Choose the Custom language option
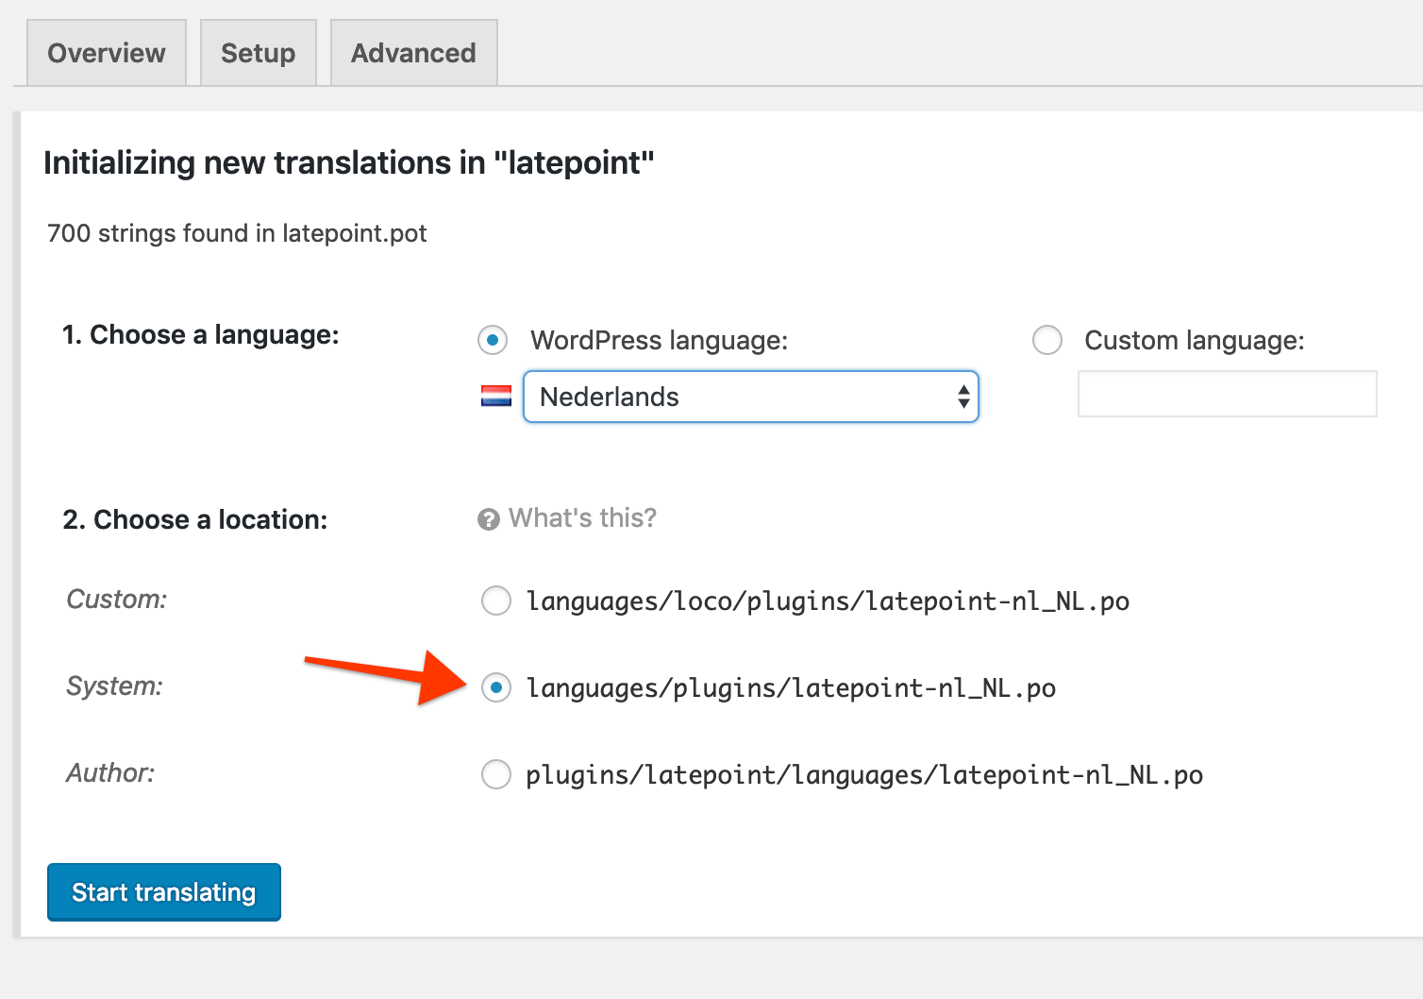 coord(1047,340)
